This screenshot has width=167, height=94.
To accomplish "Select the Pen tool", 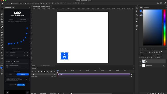I will pyautogui.click(x=2, y=48).
